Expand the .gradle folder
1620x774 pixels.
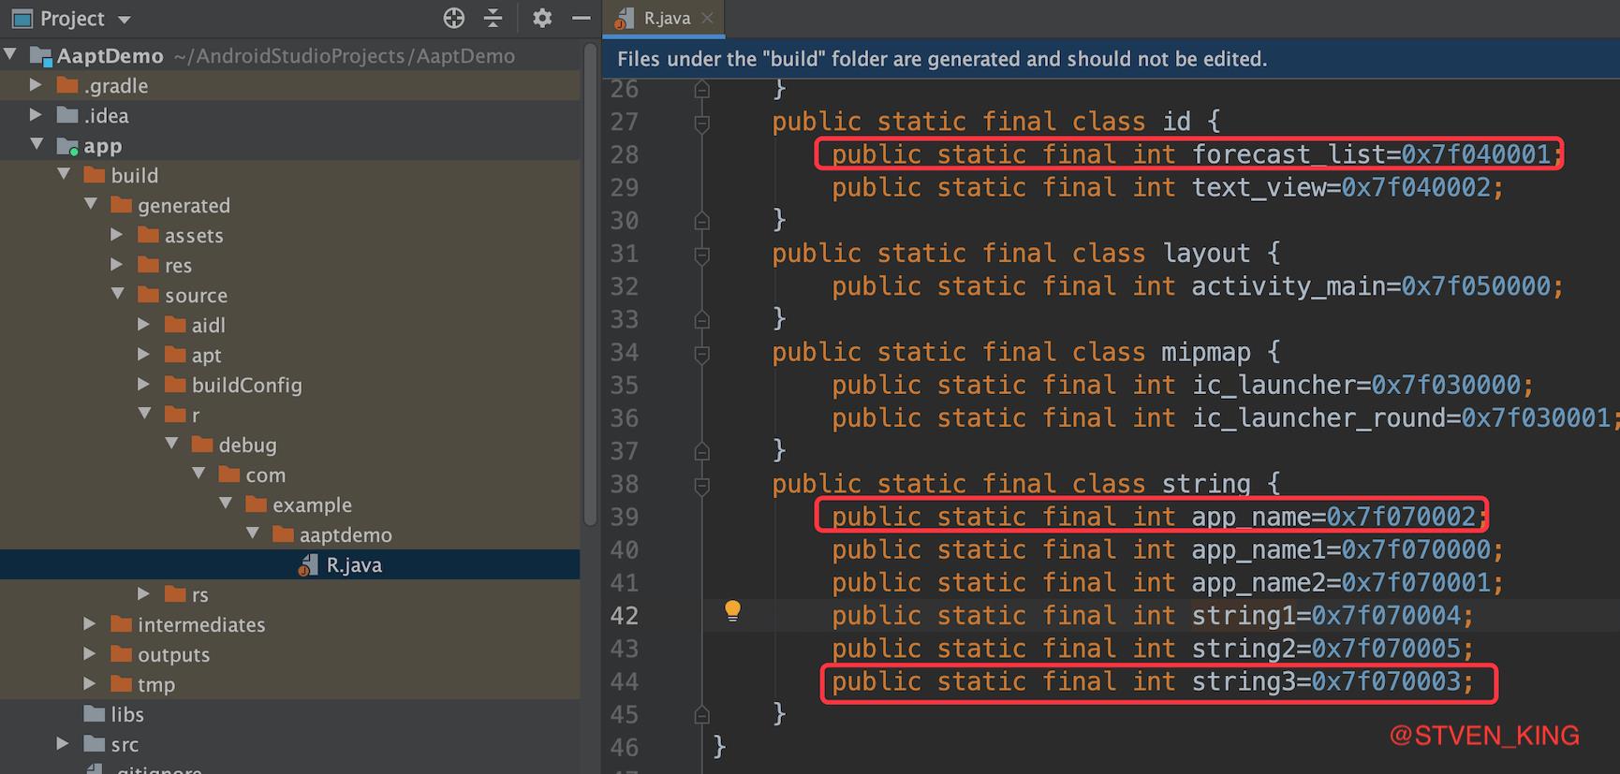click(37, 85)
